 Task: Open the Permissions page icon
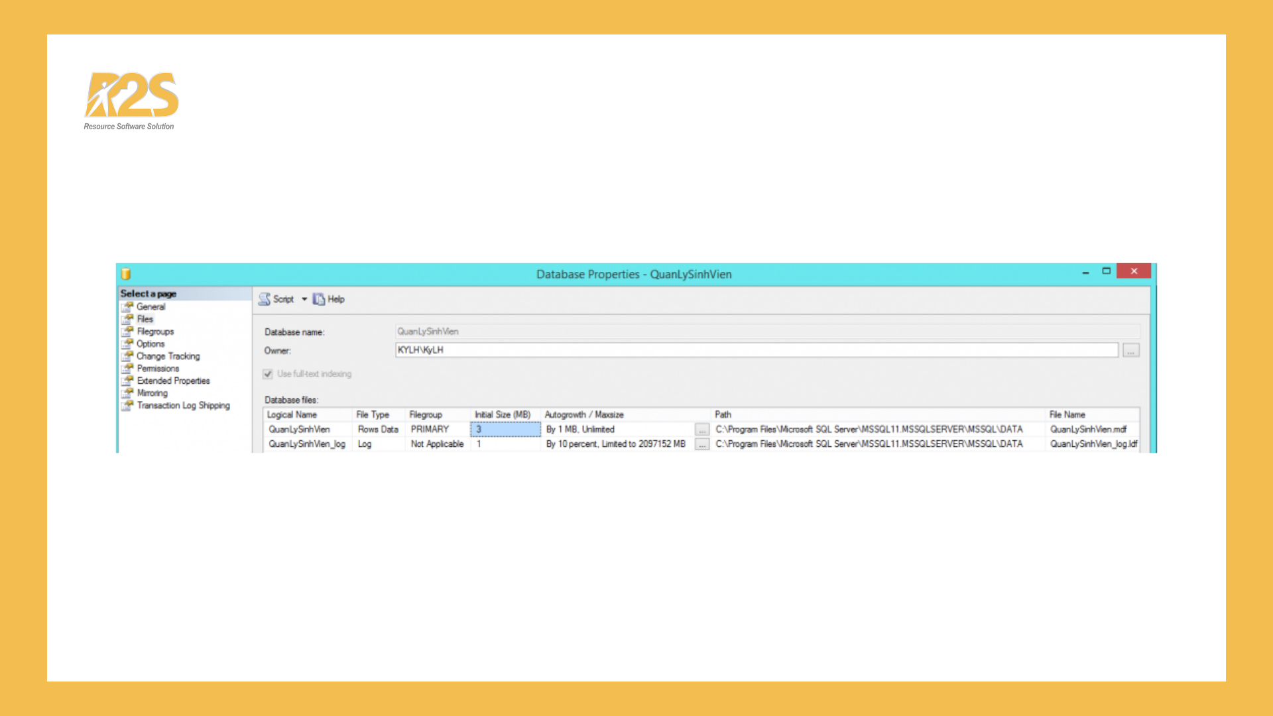(x=127, y=368)
